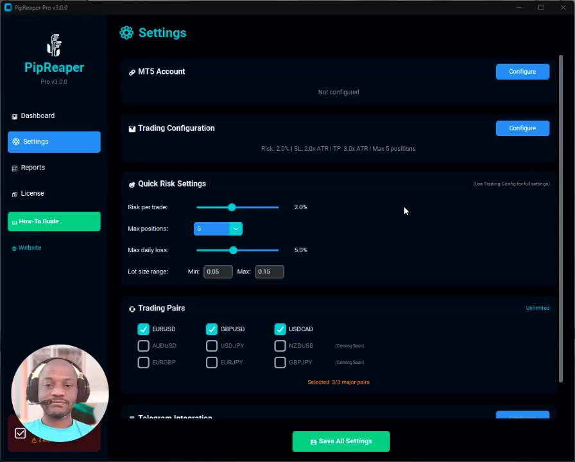Enable the EURJPY pair checkbox
Screen dimensions: 575x462
pos(212,363)
